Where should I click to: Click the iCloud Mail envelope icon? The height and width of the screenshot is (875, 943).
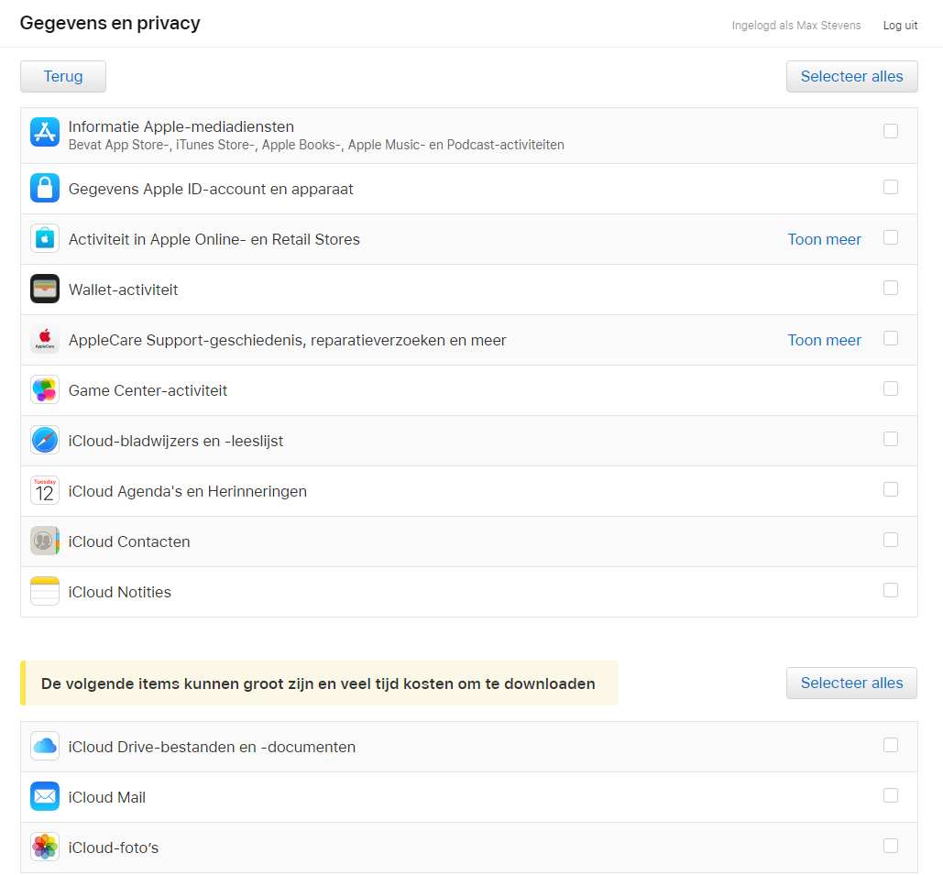(x=45, y=796)
